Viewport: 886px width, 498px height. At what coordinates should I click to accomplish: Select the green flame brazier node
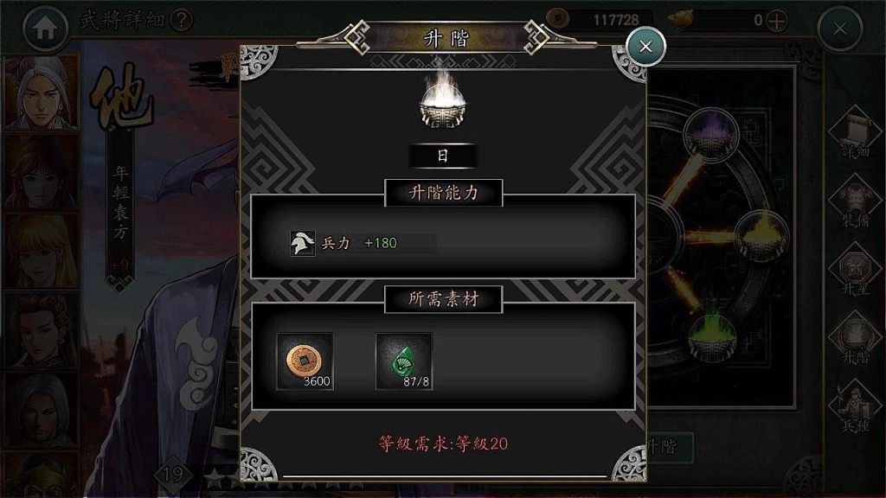tap(712, 335)
